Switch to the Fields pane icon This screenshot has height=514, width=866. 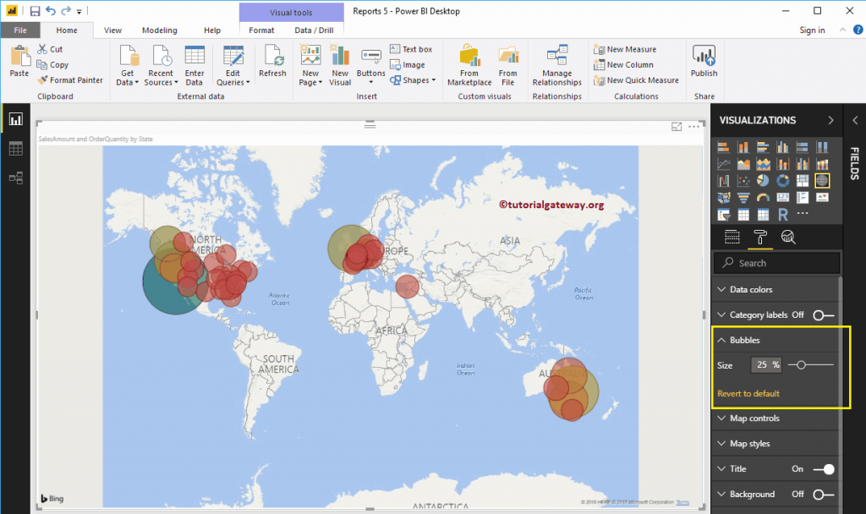[x=732, y=237]
